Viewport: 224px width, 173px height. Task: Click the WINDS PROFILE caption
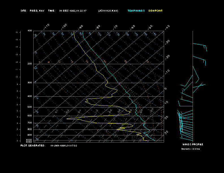pyautogui.click(x=193, y=144)
